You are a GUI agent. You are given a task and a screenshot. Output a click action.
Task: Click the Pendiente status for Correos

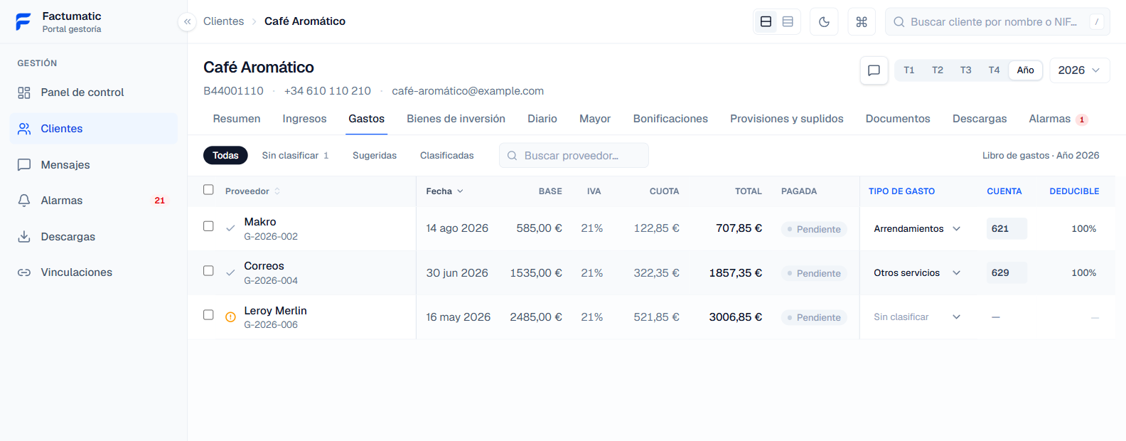click(x=814, y=273)
